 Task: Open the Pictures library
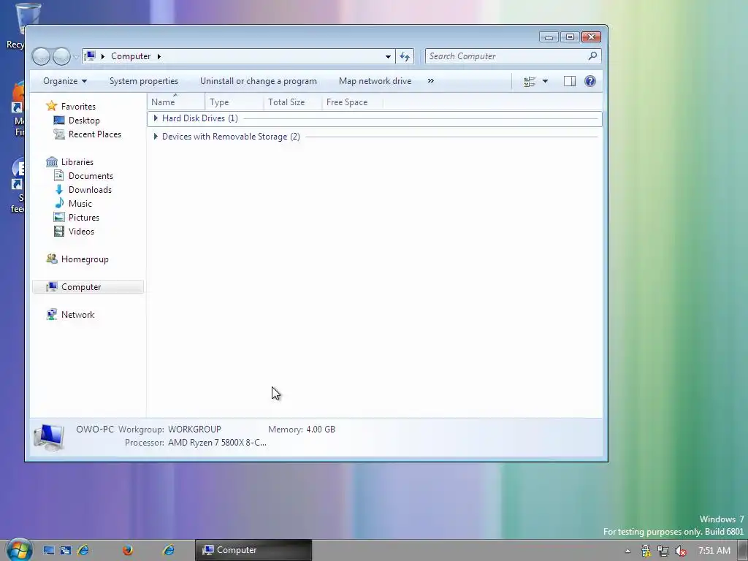point(83,217)
